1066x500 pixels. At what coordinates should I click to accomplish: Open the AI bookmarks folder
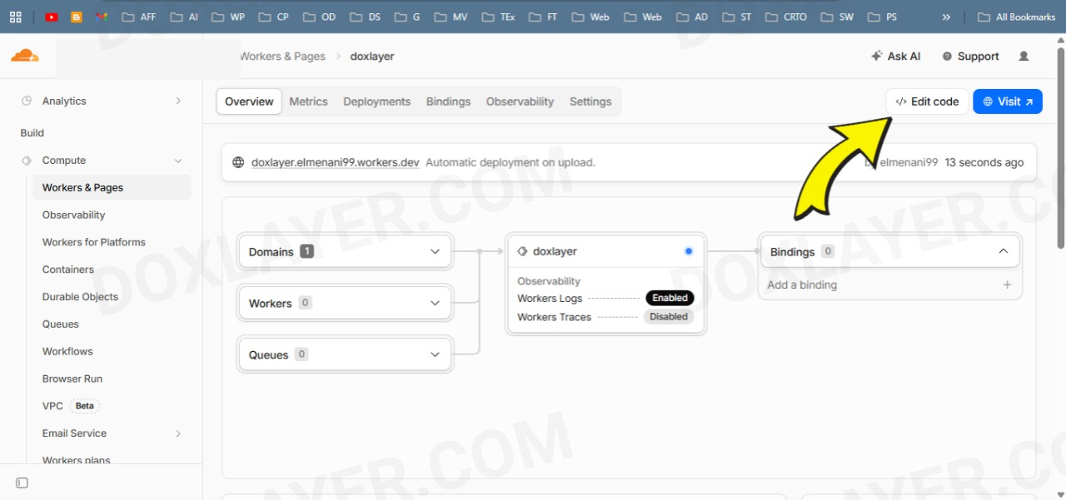182,17
